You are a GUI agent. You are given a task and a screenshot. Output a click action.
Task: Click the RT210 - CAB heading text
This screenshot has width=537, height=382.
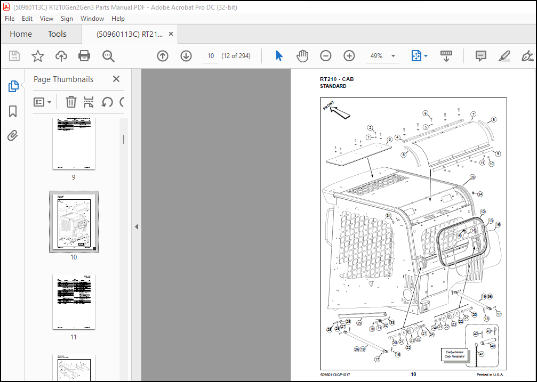point(336,79)
